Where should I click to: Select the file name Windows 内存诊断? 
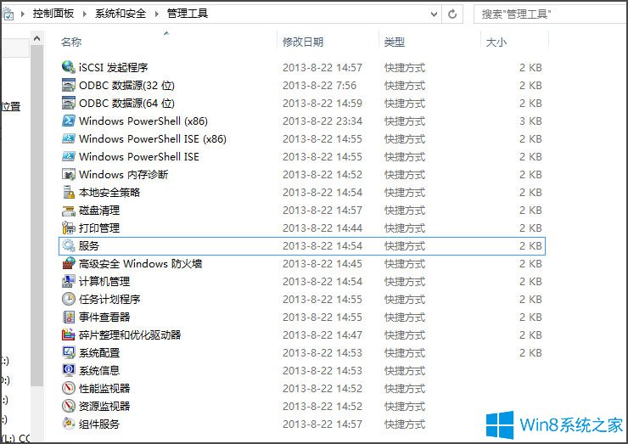point(123,174)
